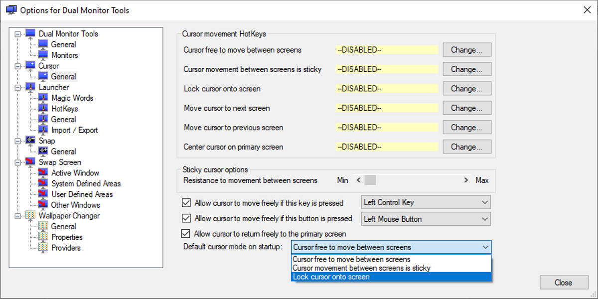
Task: Change hotkey for 'Cursor free to move between screens'
Action: tap(466, 50)
